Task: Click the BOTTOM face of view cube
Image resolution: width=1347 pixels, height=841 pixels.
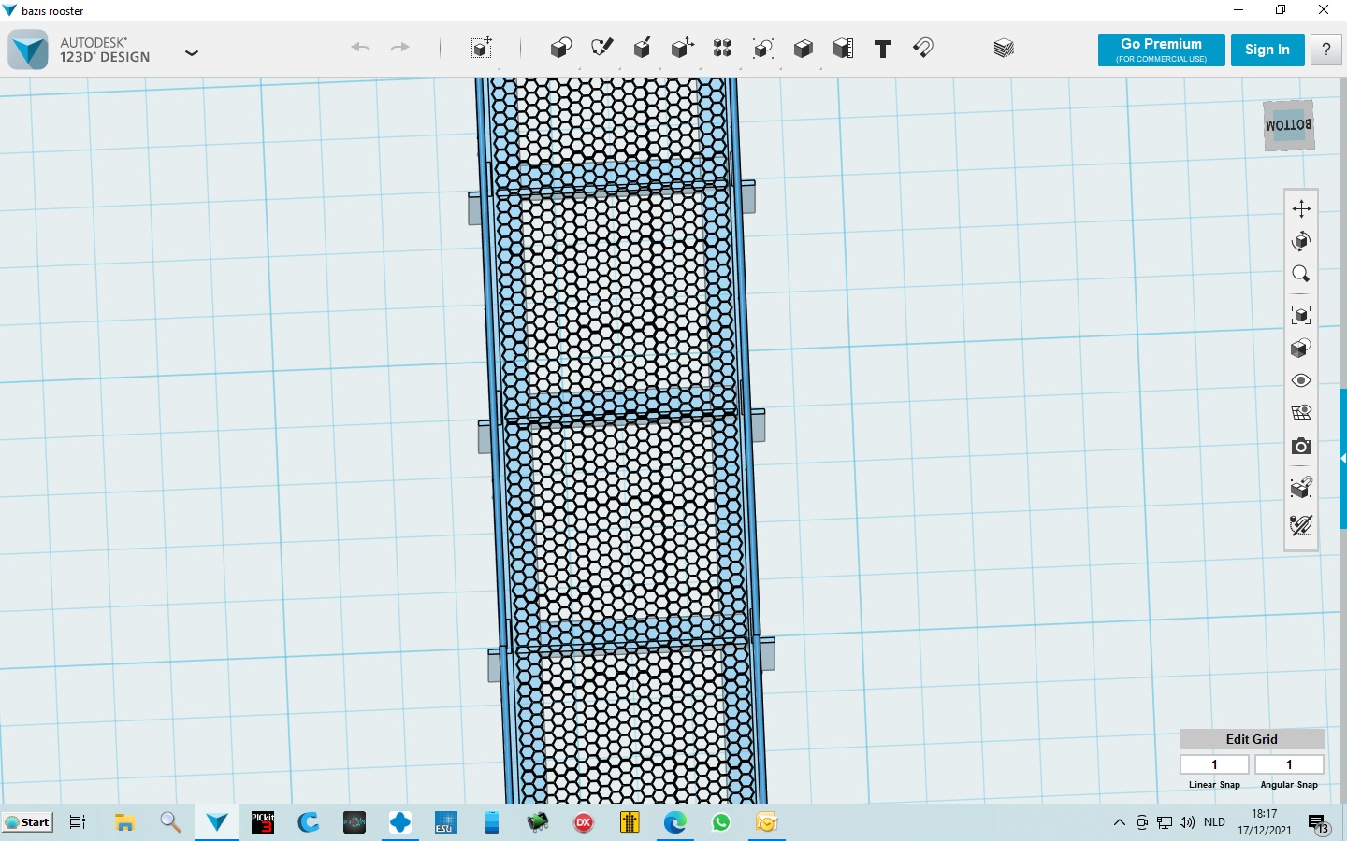Action: click(x=1289, y=125)
